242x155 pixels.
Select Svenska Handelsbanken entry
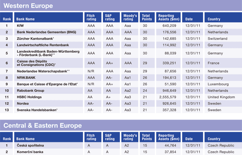37,110
